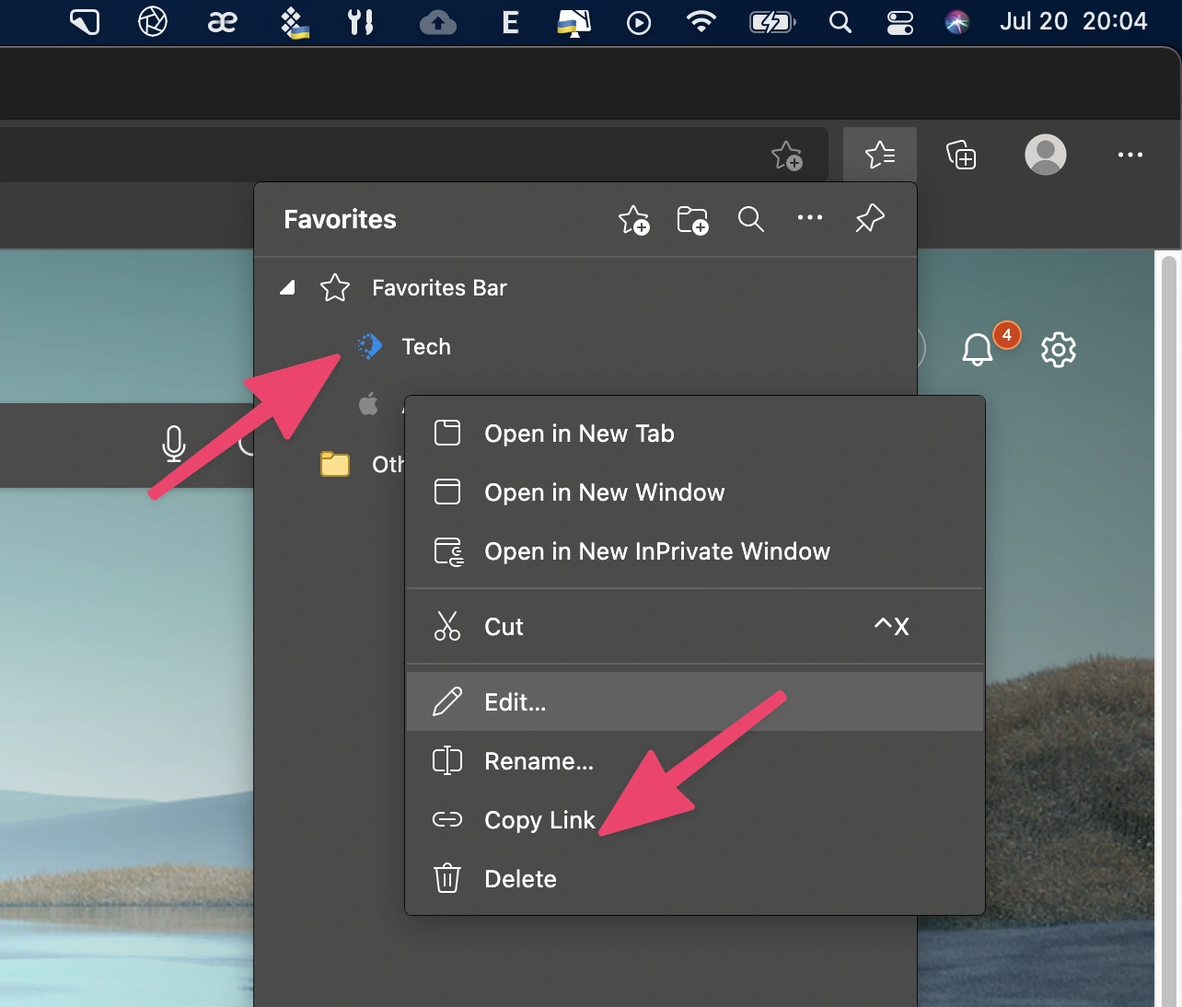Choose Rename... from context menu
Screen dimensions: 1182x1007
[695, 761]
